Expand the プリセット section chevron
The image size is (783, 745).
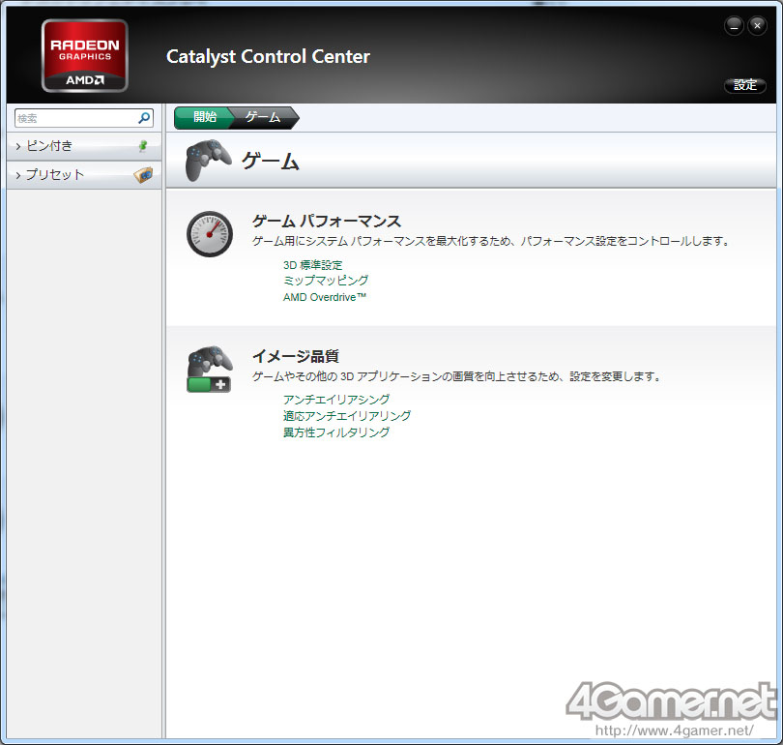point(18,175)
